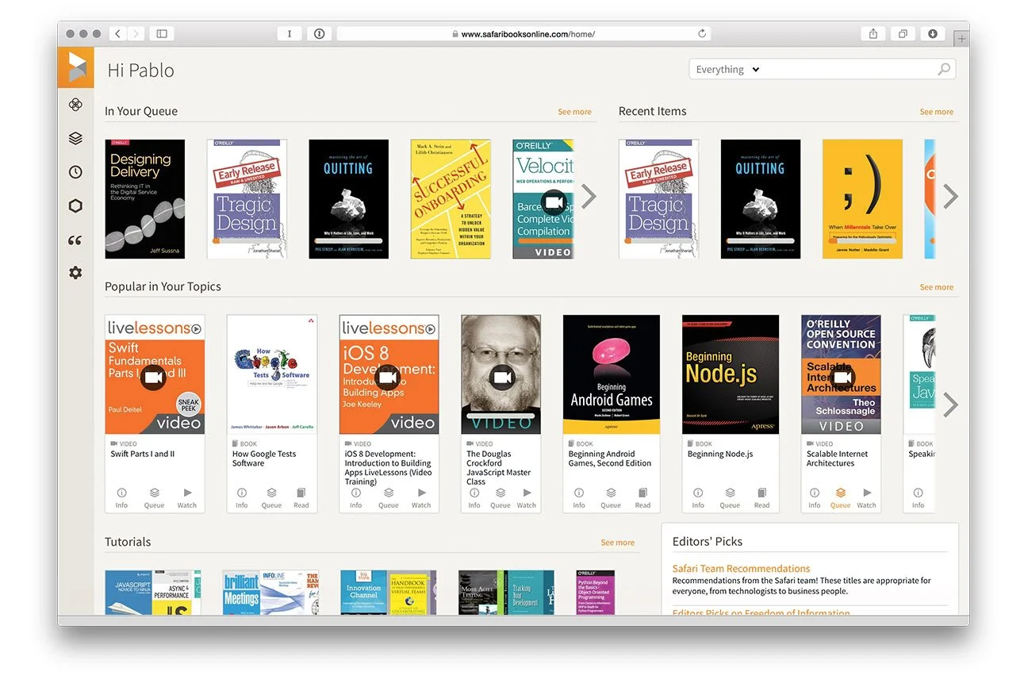Open Quitting cover in Recent Items
Image resolution: width=1028 pixels, height=679 pixels.
(x=760, y=199)
